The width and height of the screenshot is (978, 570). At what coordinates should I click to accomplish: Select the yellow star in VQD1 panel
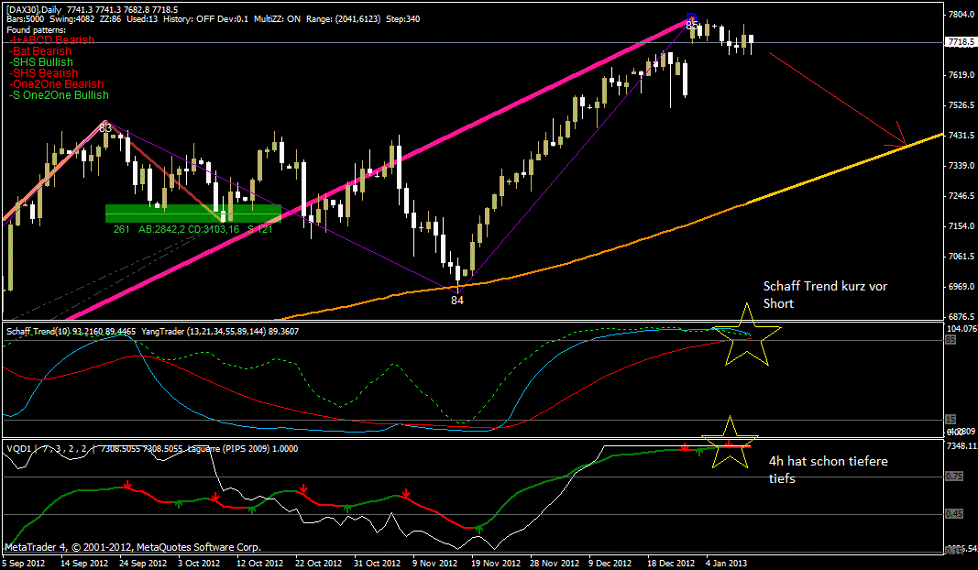[x=729, y=444]
